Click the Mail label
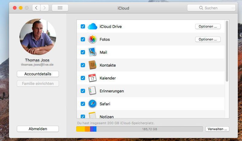This screenshot has width=242, height=141. point(103,53)
